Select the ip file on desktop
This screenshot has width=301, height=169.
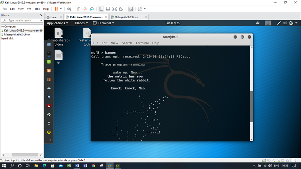click(59, 57)
